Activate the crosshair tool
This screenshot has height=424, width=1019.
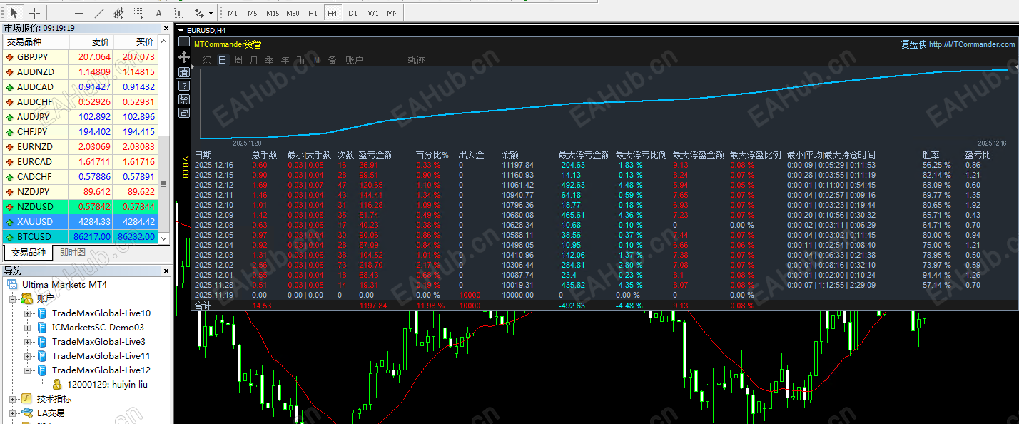[34, 13]
